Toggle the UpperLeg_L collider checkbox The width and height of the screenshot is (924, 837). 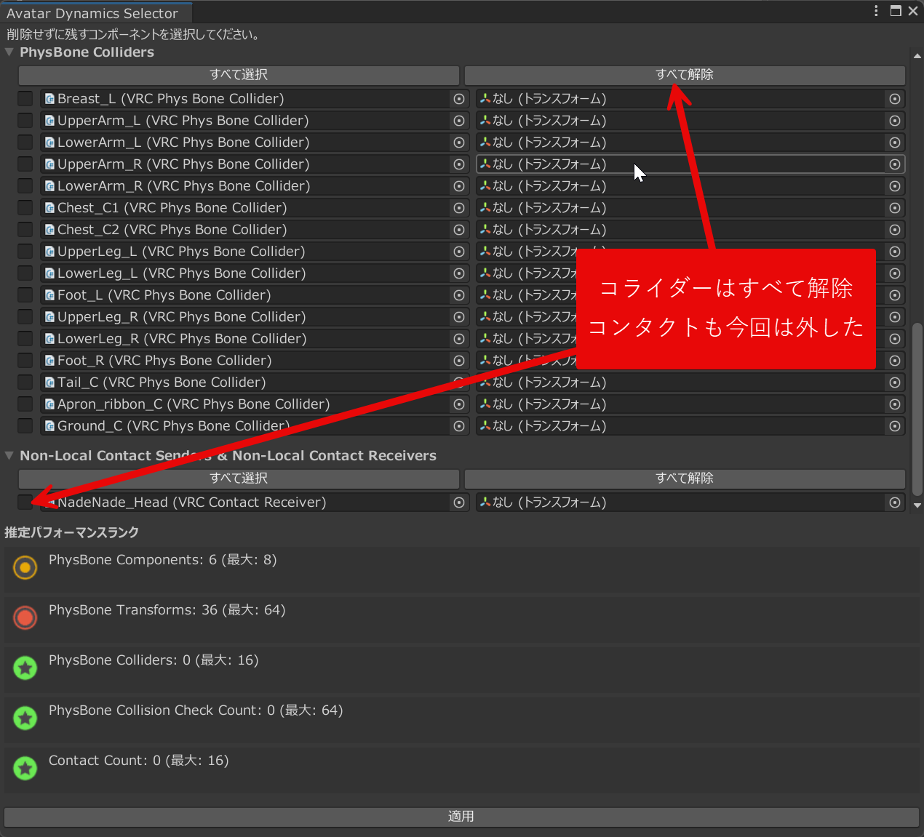(x=25, y=252)
